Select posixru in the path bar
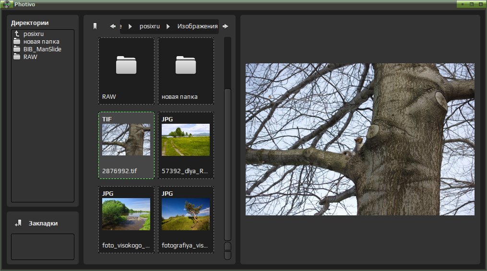 (150, 26)
